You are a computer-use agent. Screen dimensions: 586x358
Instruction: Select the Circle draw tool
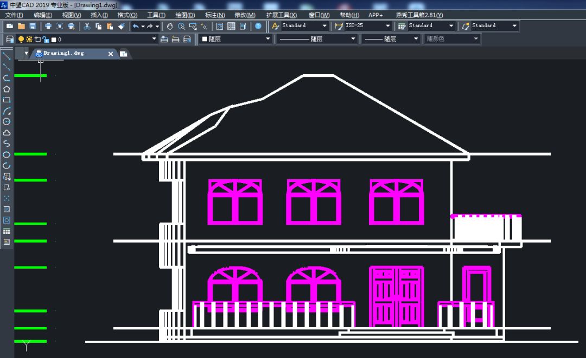coord(7,121)
